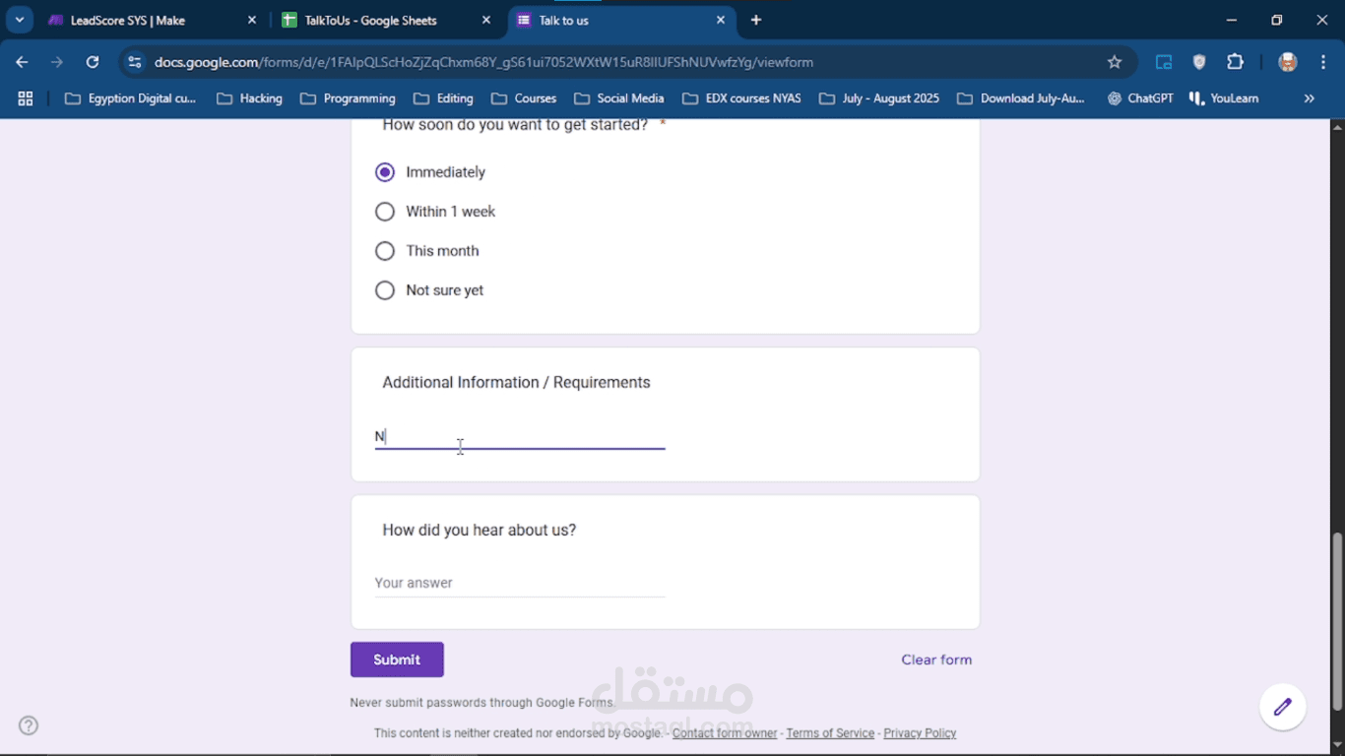Viewport: 1345px width, 756px height.
Task: Open a new browser tab
Action: (756, 20)
